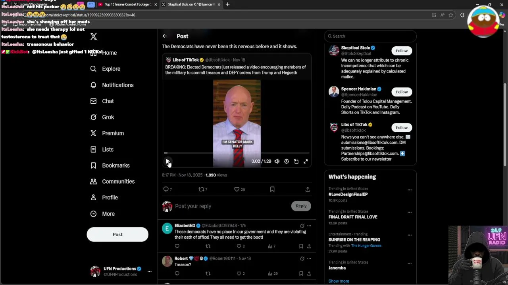
Task: Reply to ElizabethD's comment
Action: coord(177,246)
